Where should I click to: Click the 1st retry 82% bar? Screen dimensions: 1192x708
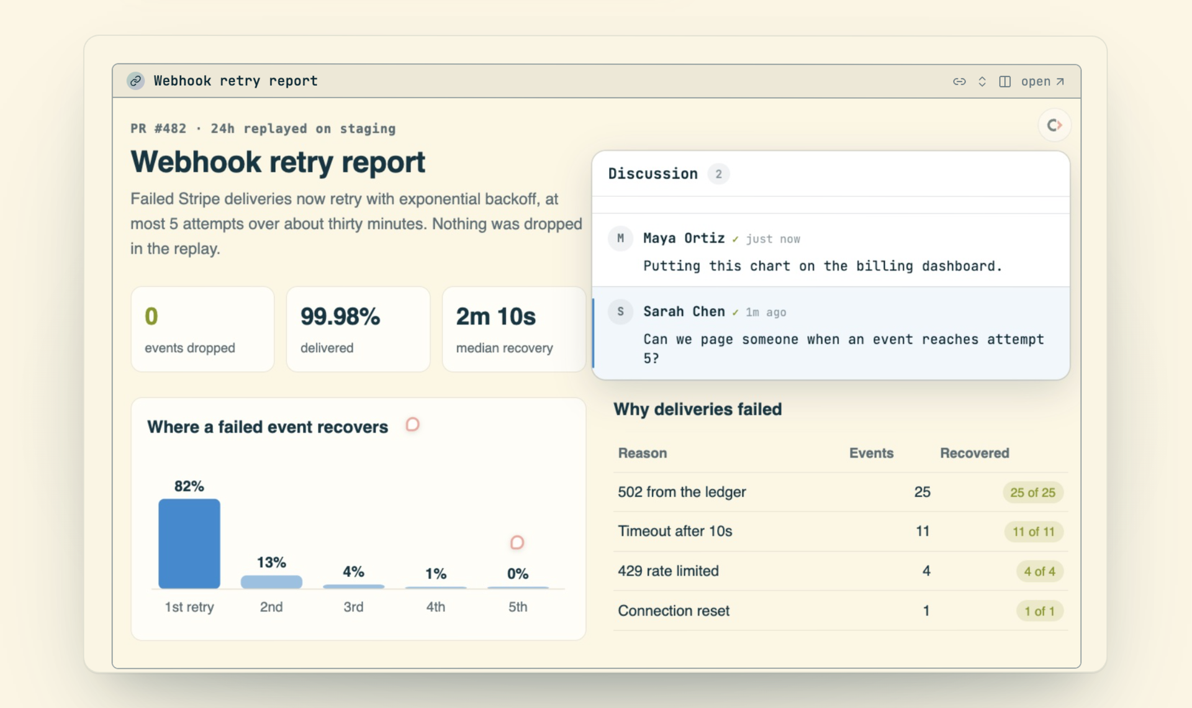click(189, 543)
